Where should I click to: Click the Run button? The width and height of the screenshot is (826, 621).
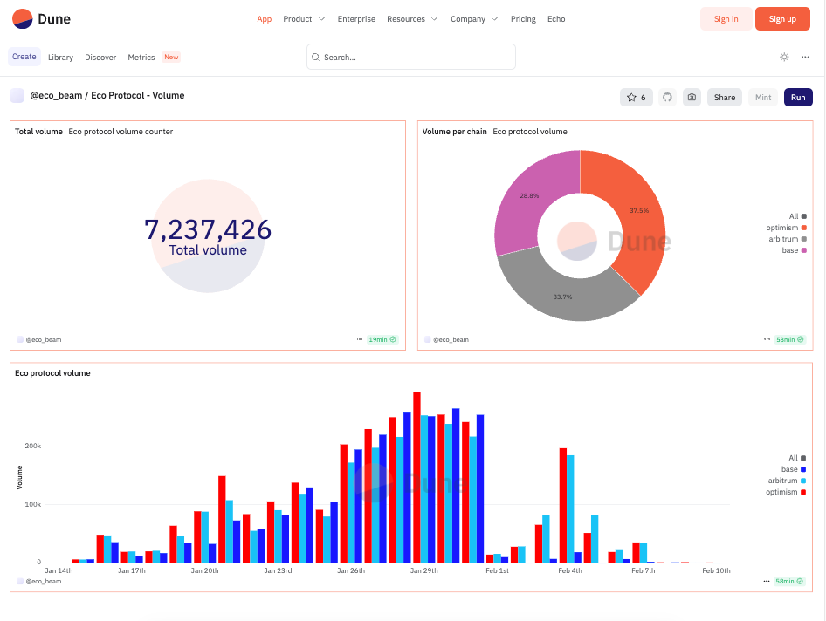[798, 98]
